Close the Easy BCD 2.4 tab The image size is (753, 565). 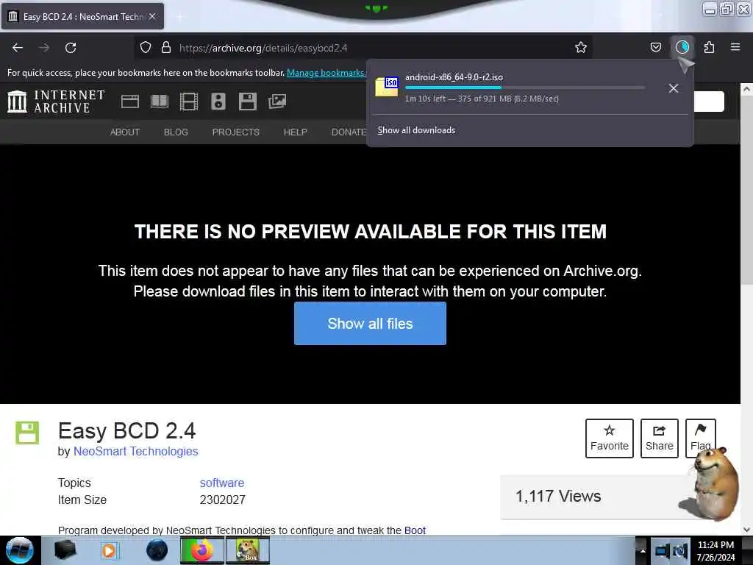coord(152,16)
